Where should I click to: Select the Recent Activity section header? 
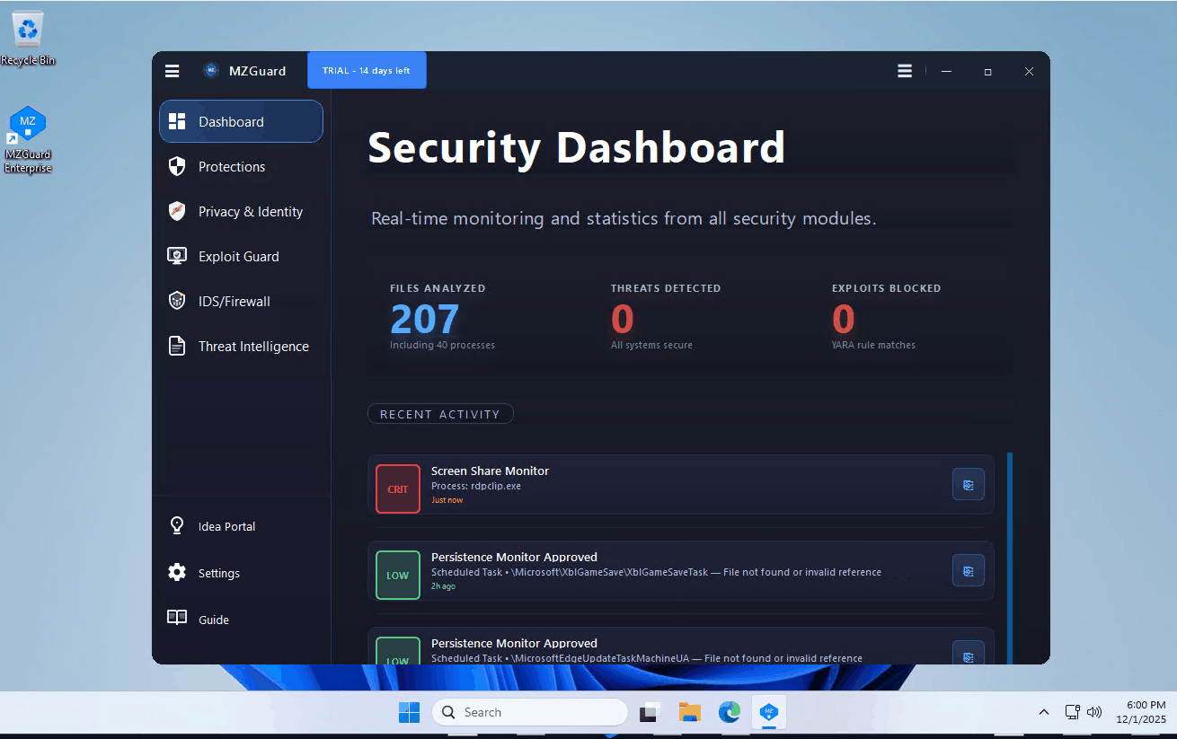(x=440, y=414)
